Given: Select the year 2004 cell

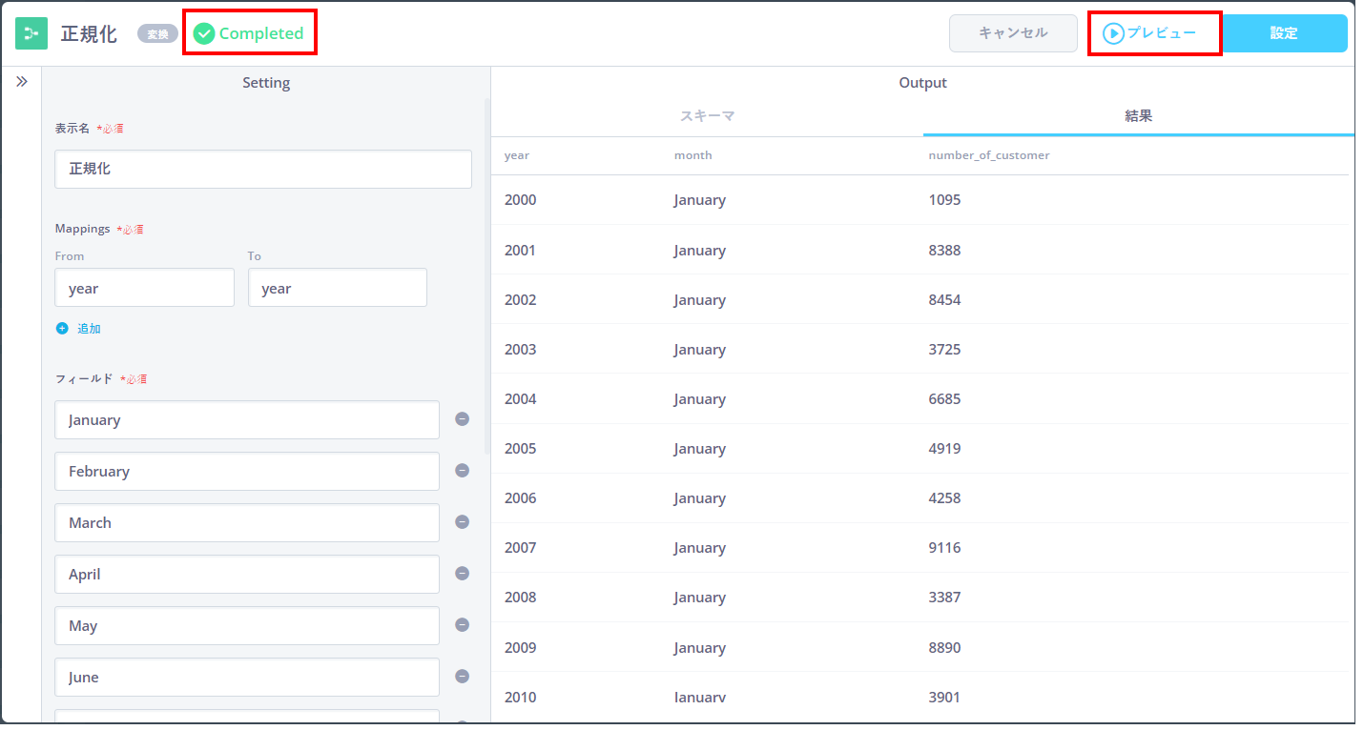Looking at the screenshot, I should [520, 399].
